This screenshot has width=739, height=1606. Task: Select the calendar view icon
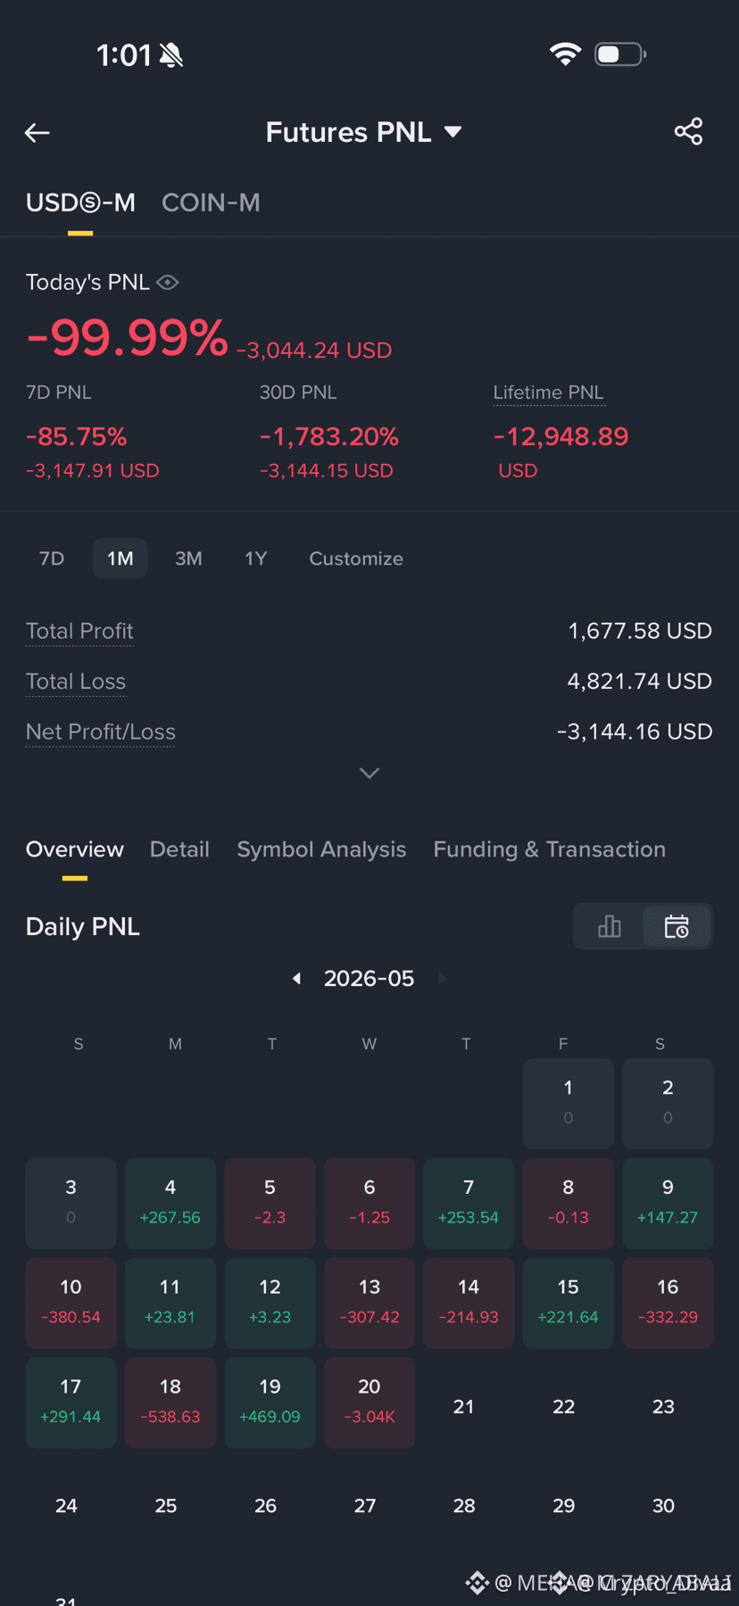677,926
